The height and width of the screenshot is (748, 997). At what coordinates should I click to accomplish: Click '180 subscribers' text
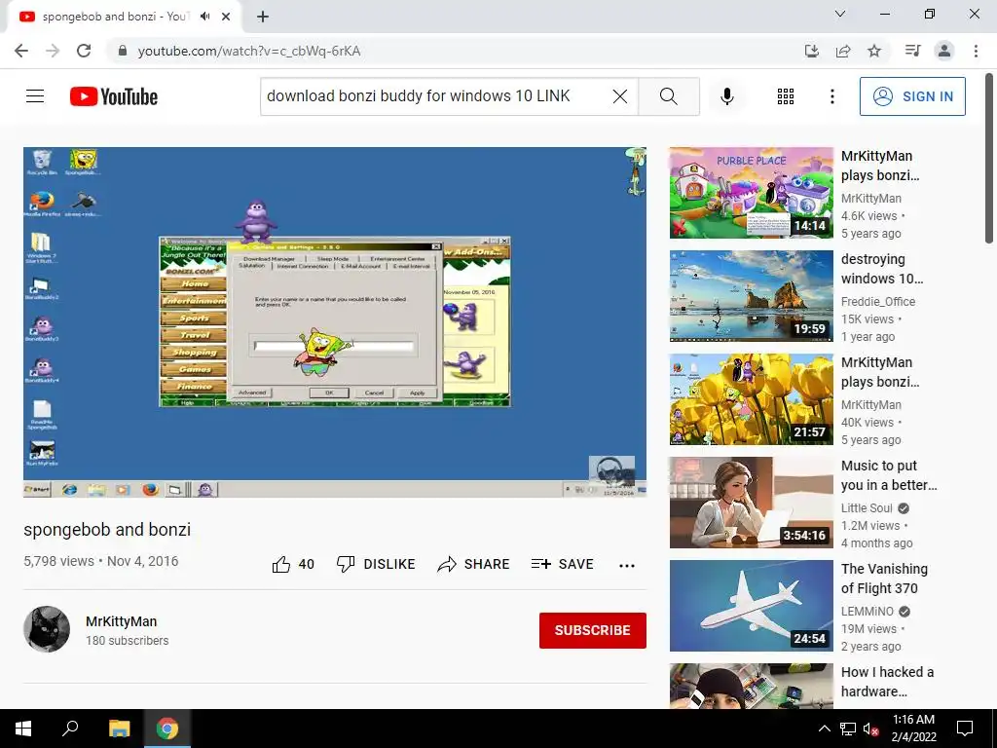[x=128, y=641]
